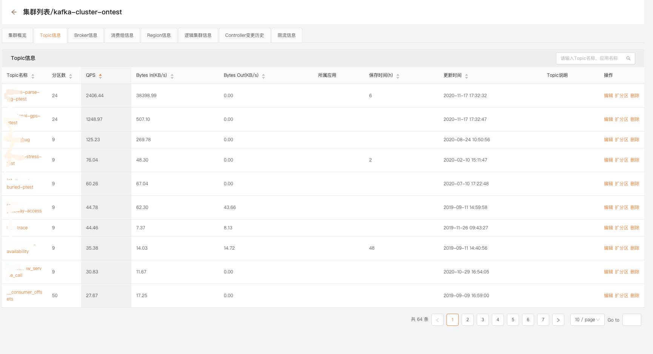Image resolution: width=653 pixels, height=354 pixels.
Task: Open the stress-test topic link
Action: point(24,160)
